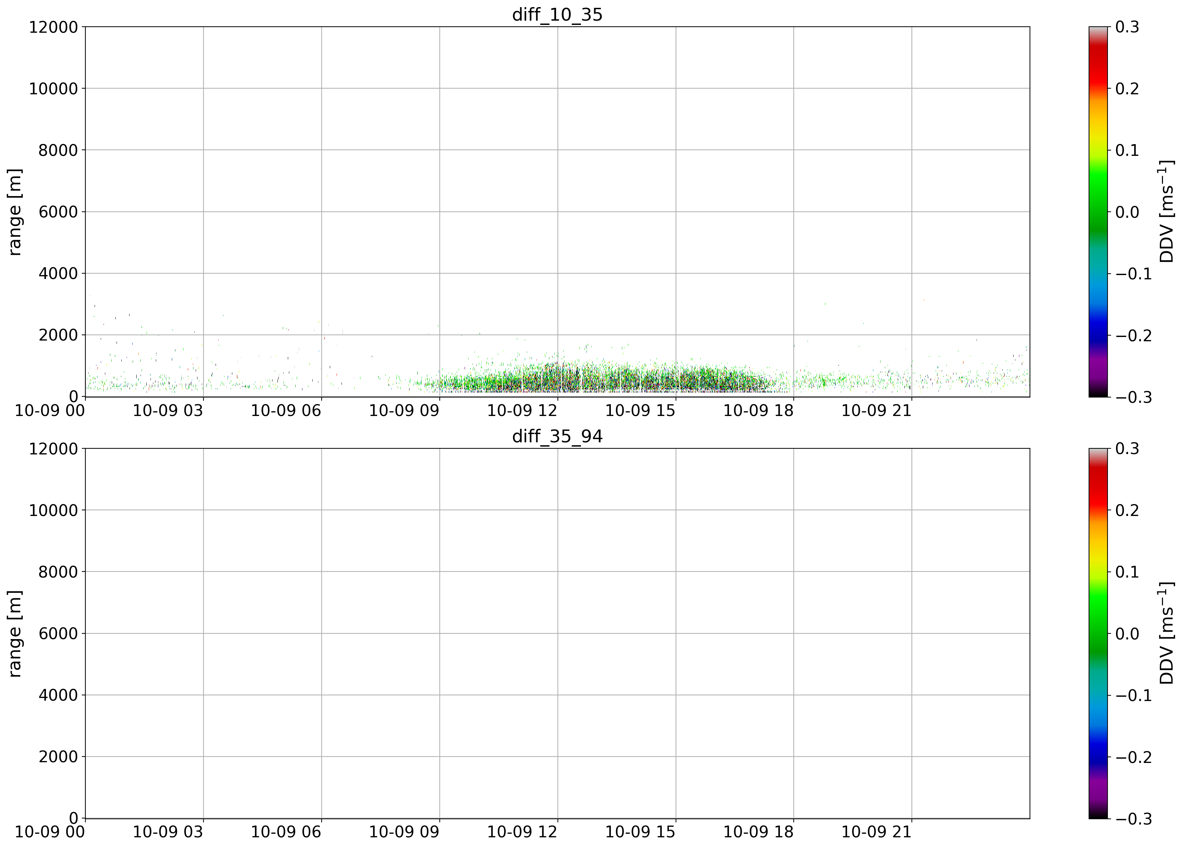Click "10-09 00" tick under diff_35_94 plot

[x=49, y=832]
